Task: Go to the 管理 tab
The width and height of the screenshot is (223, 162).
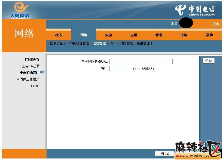Action: [159, 35]
